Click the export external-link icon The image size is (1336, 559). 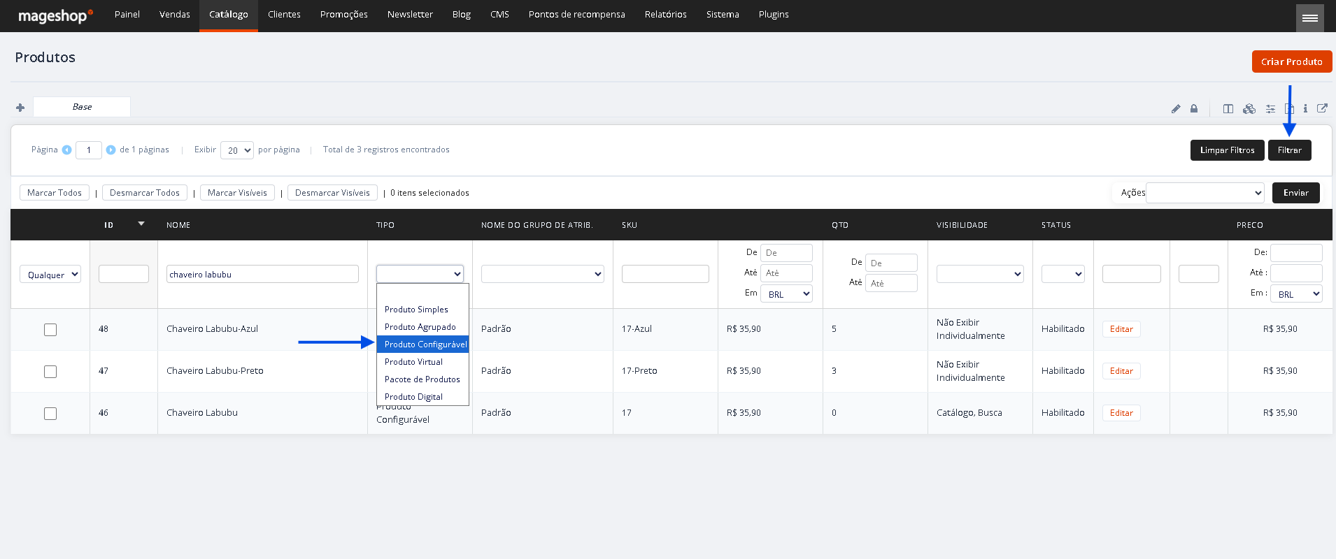tap(1322, 108)
